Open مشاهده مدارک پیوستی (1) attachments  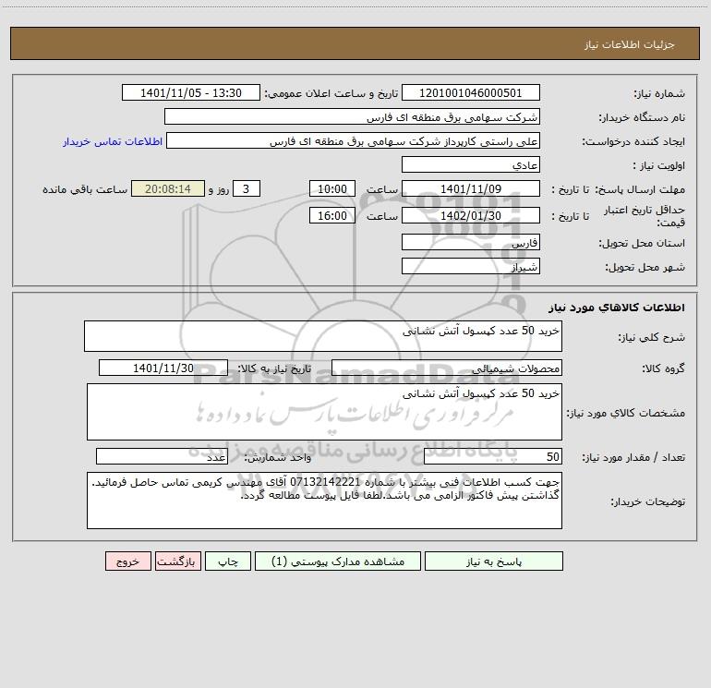[x=338, y=561]
